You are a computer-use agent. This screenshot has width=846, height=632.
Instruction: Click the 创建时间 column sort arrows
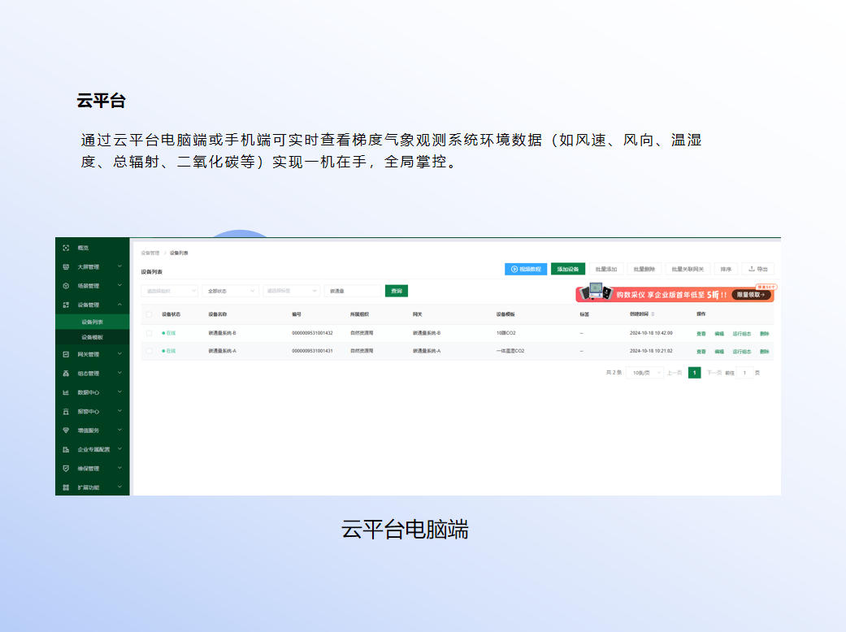pyautogui.click(x=653, y=314)
